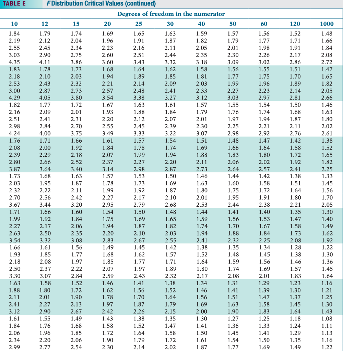The image size is (343, 351).
Task: Select the column header 25
Action: (139, 24)
